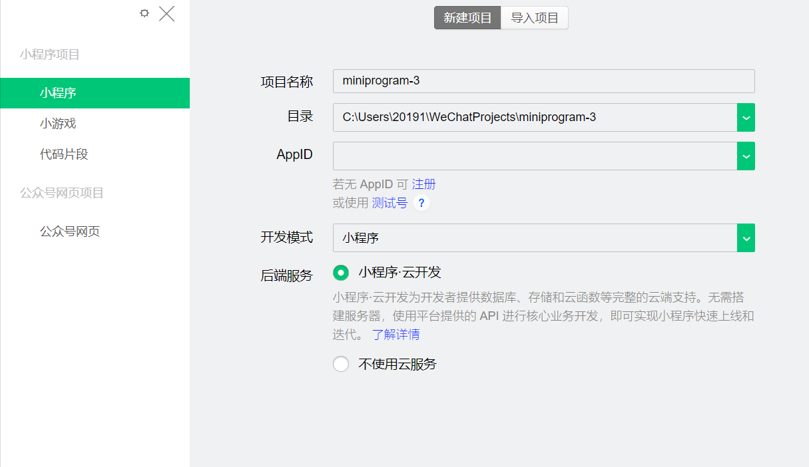This screenshot has width=809, height=467.
Task: Expand the AppID dropdown arrow
Action: (x=746, y=156)
